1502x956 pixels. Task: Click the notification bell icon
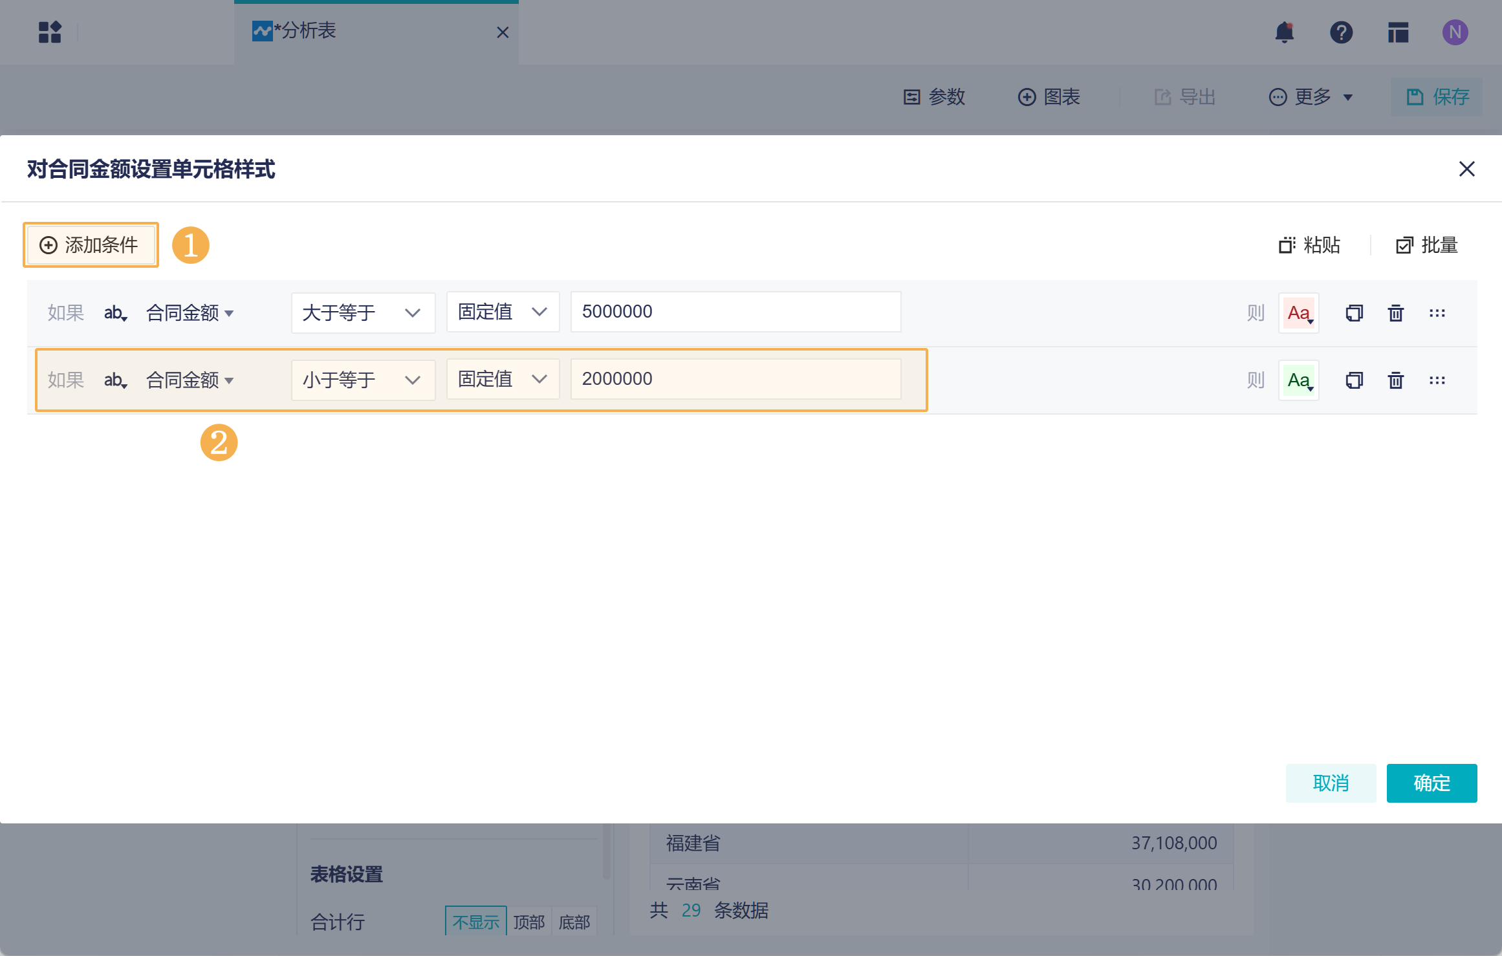click(1284, 32)
